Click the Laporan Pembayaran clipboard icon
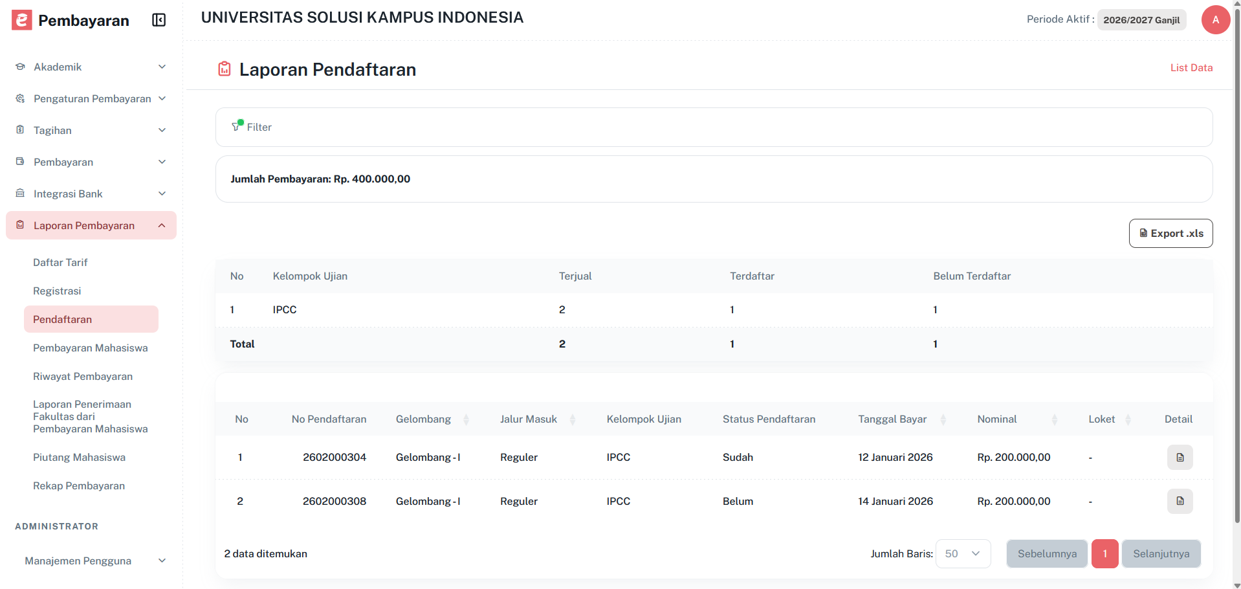 (x=20, y=225)
